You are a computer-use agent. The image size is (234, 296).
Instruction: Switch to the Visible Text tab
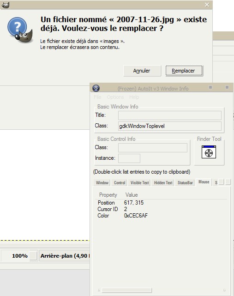point(139,182)
